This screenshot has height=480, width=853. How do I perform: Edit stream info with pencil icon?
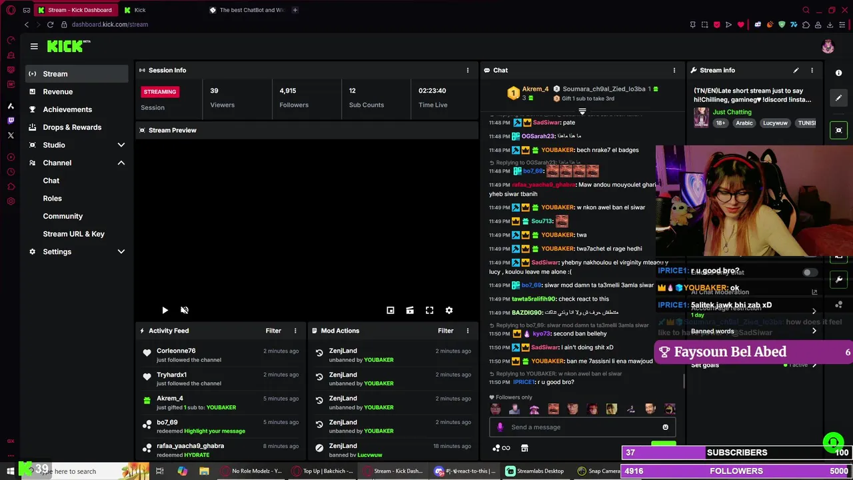tap(796, 70)
